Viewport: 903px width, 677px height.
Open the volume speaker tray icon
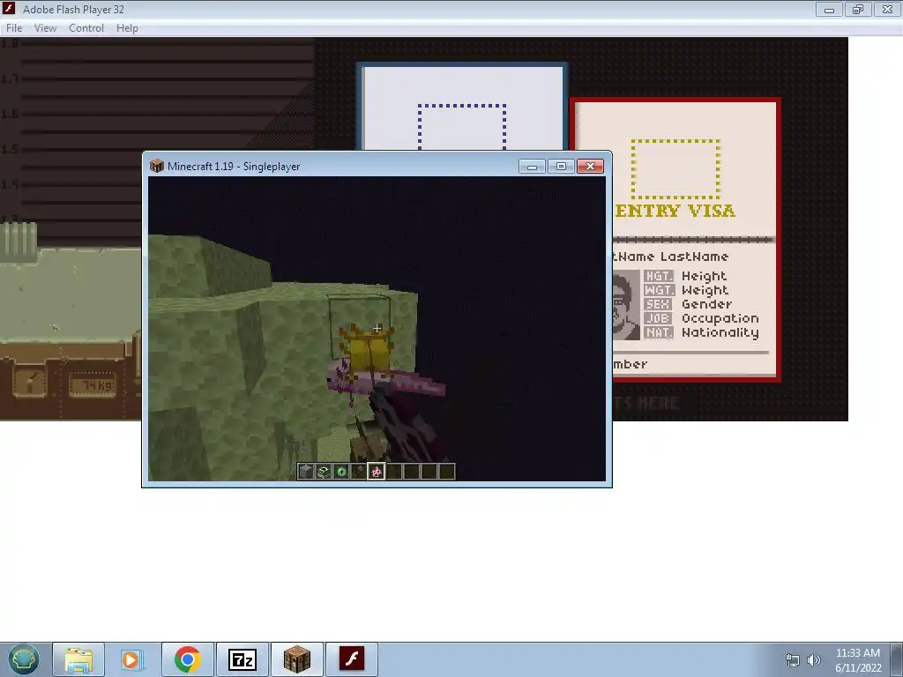click(814, 660)
